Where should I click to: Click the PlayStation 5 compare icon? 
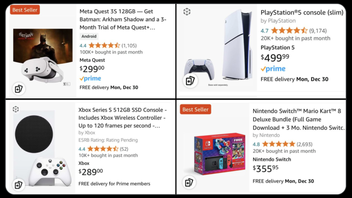(190, 81)
